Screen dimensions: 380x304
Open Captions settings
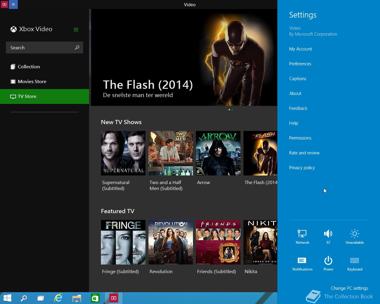point(298,79)
